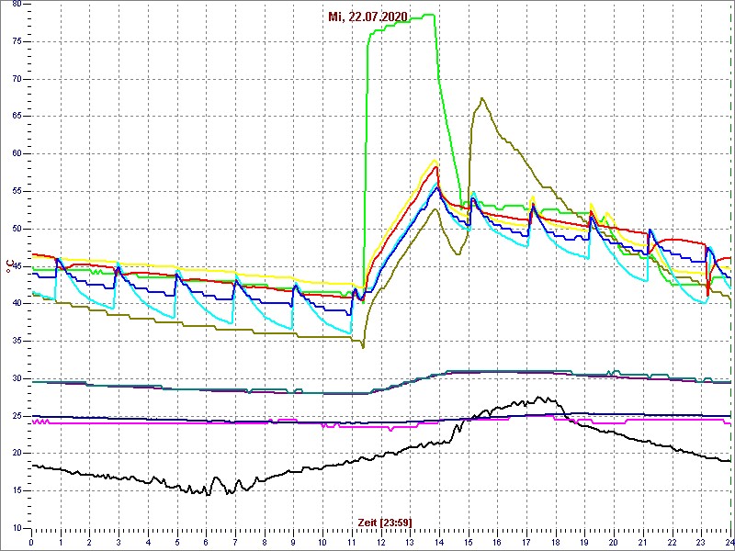Click hour 18 on the time axis
The image size is (735, 551).
(556, 542)
